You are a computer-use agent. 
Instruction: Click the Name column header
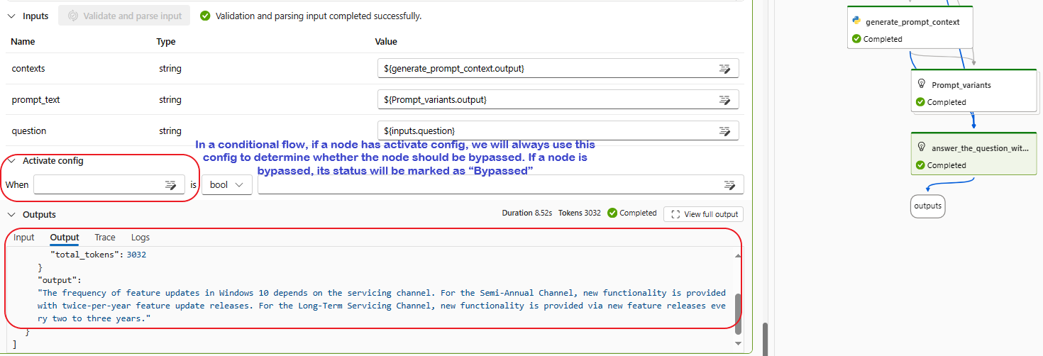[x=23, y=42]
